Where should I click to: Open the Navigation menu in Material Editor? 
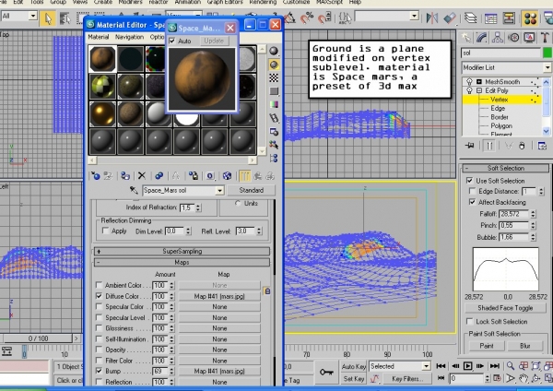point(129,37)
